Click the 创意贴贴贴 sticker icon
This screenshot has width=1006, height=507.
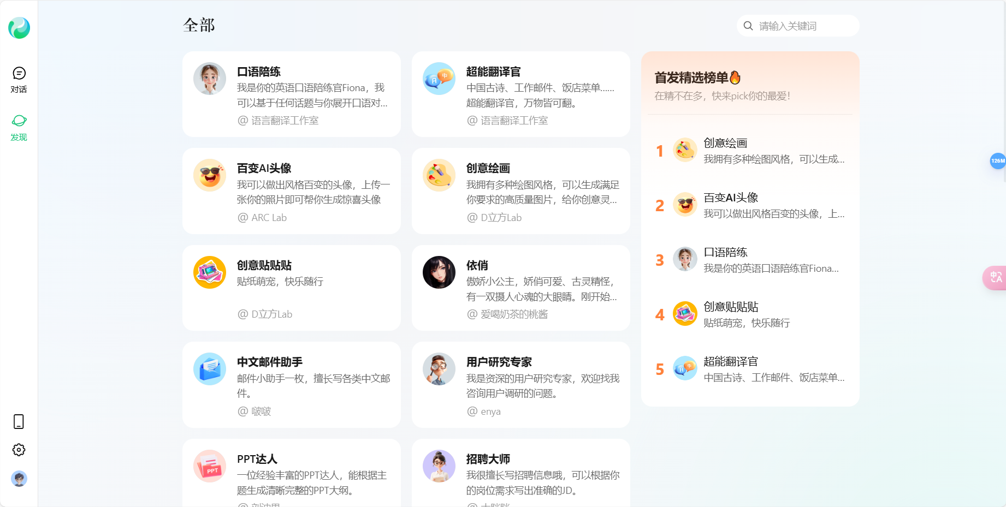pos(209,272)
